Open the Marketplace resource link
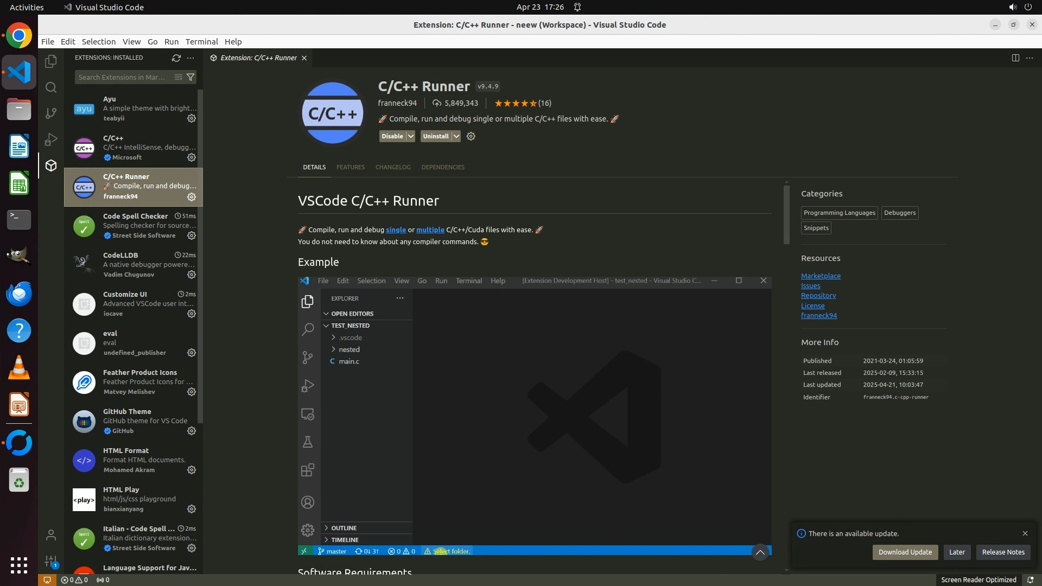The height and width of the screenshot is (586, 1042). click(x=821, y=276)
